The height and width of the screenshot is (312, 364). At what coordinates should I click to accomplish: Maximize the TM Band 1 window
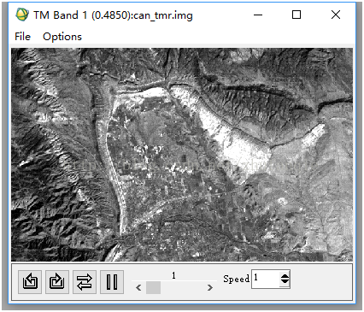[296, 15]
